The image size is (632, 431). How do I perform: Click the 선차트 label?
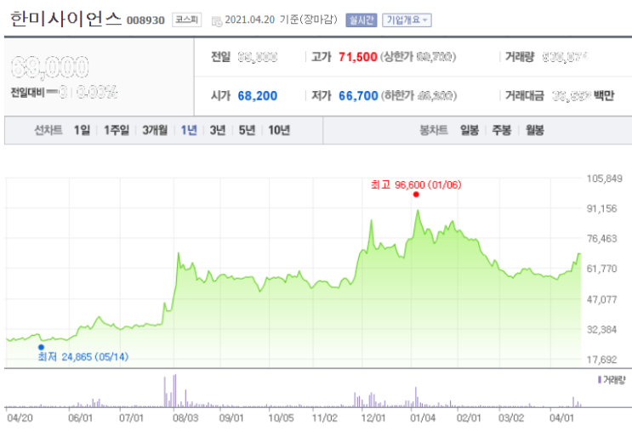click(48, 130)
